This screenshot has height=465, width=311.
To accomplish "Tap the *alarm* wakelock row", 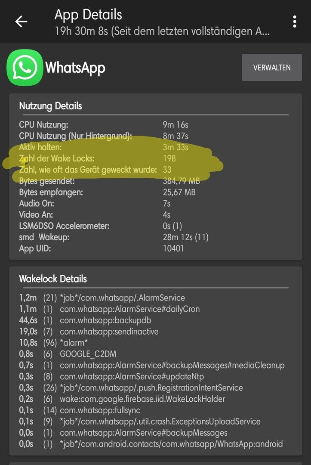I will [54, 343].
